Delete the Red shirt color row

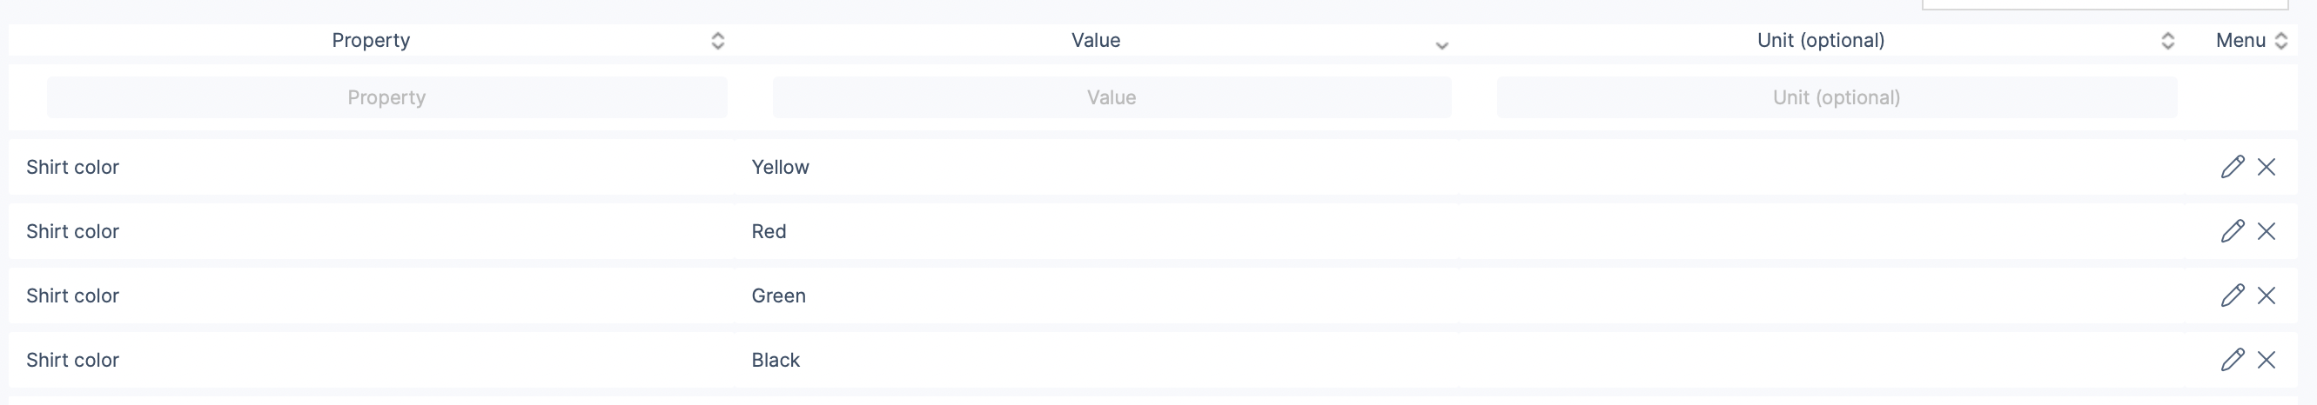(x=2266, y=232)
